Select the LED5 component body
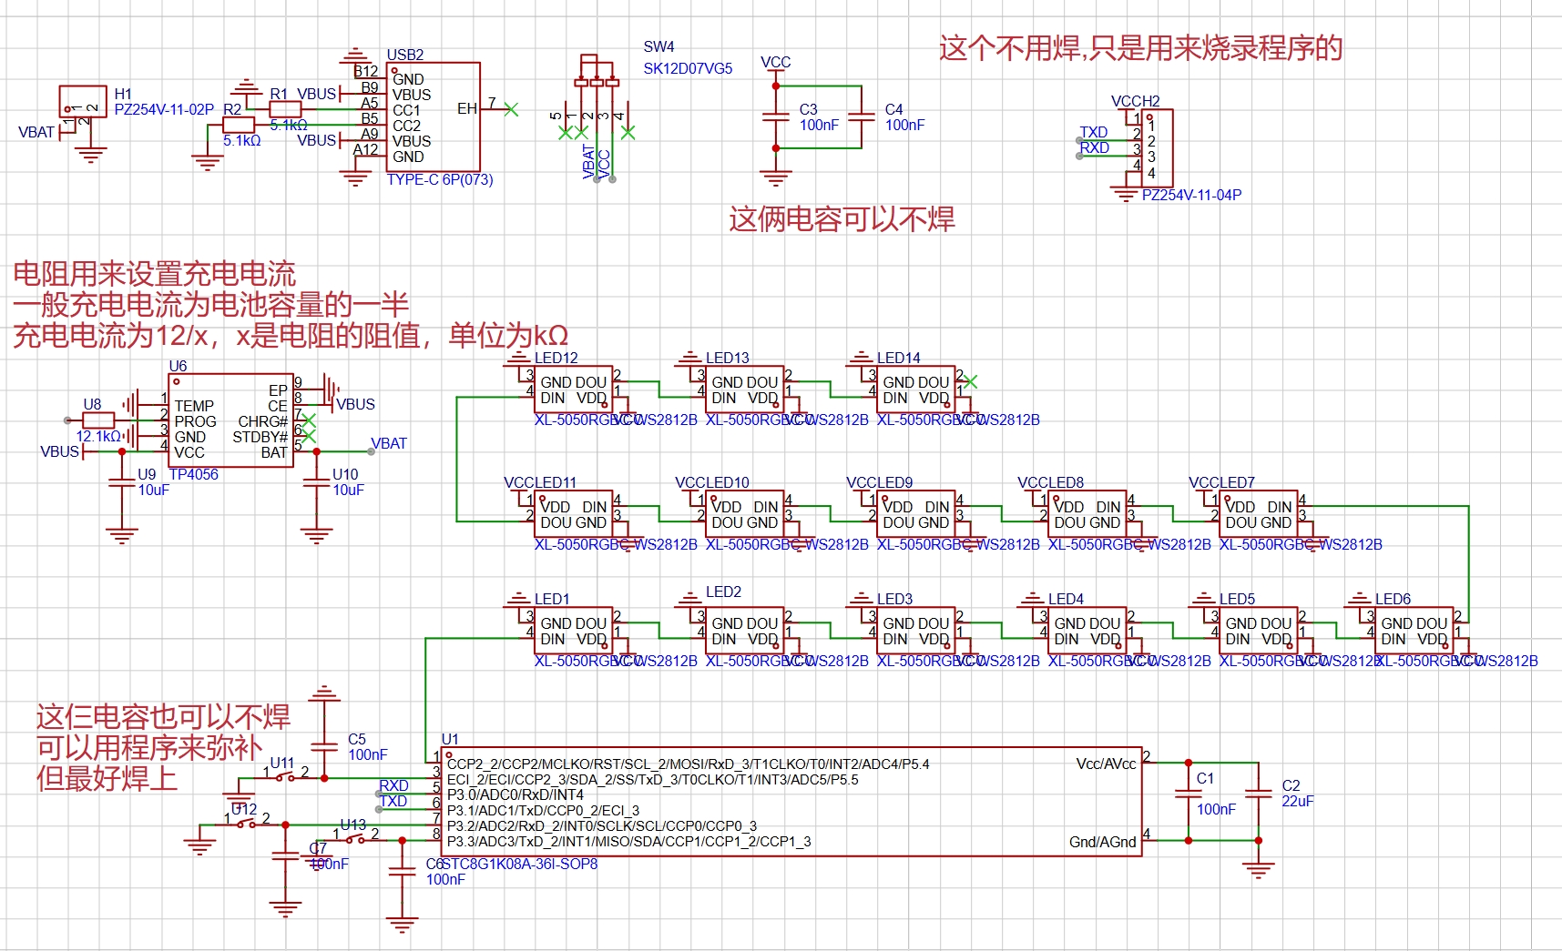 coord(1258,631)
